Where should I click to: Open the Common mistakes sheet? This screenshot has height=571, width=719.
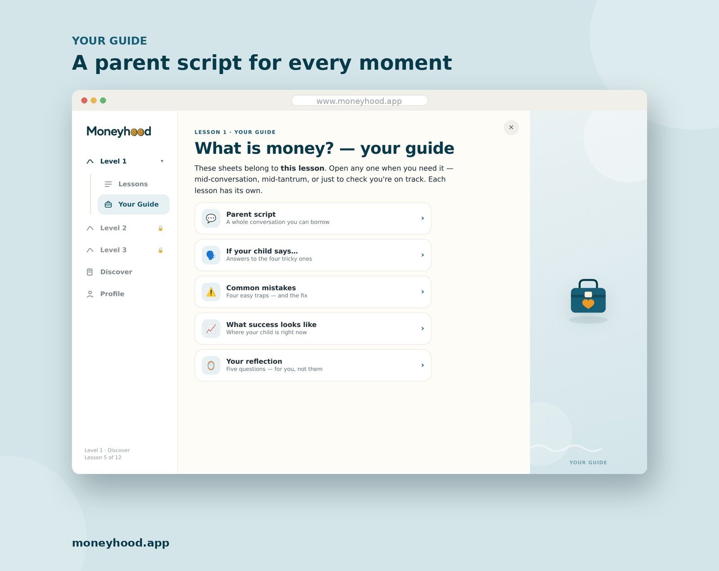click(x=313, y=292)
